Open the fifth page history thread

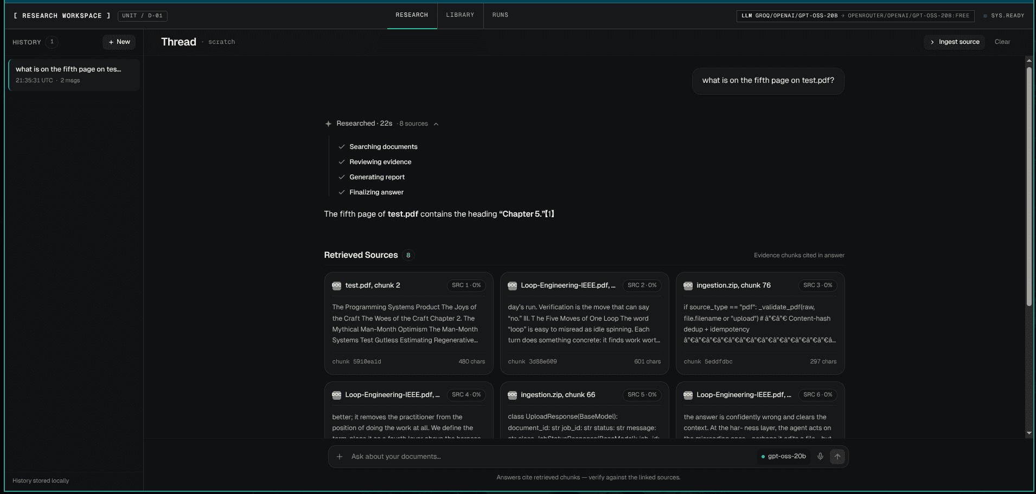74,75
